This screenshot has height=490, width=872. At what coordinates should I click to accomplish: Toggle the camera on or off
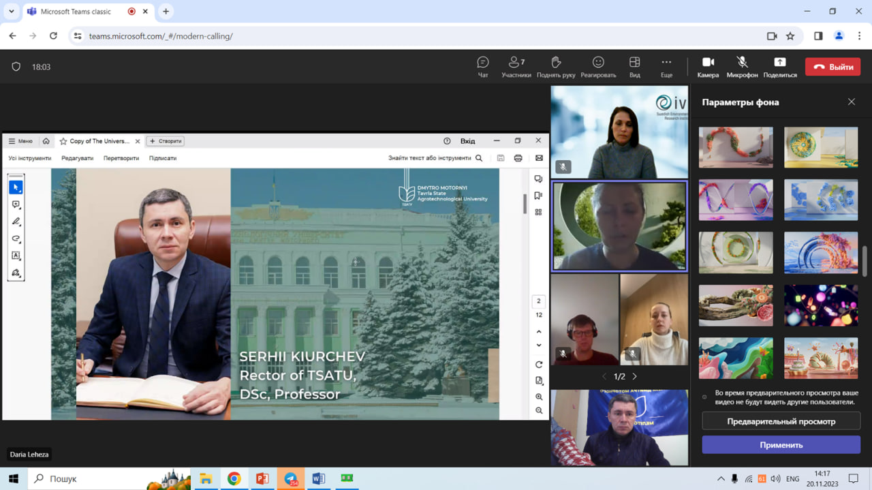click(x=708, y=66)
